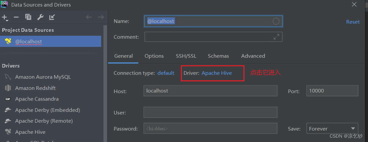Switch to the General tab
The width and height of the screenshot is (368, 142).
click(124, 56)
